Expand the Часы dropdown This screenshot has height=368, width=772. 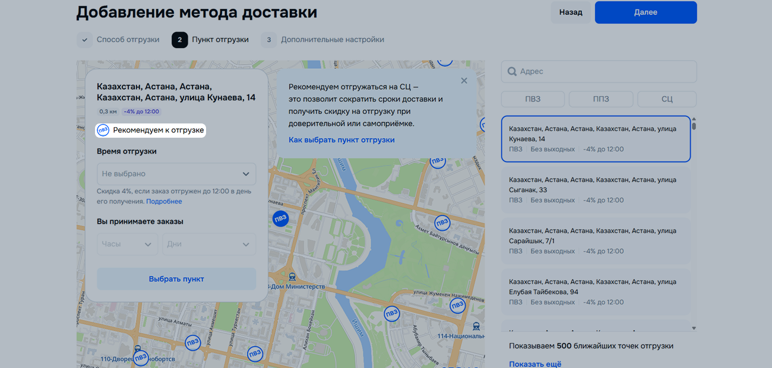(x=127, y=244)
